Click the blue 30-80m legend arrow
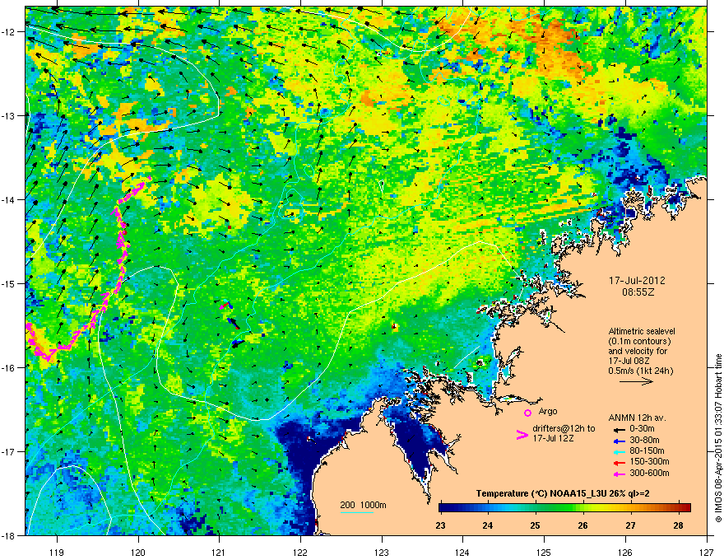Viewport: 724px width, 560px height. (620, 441)
